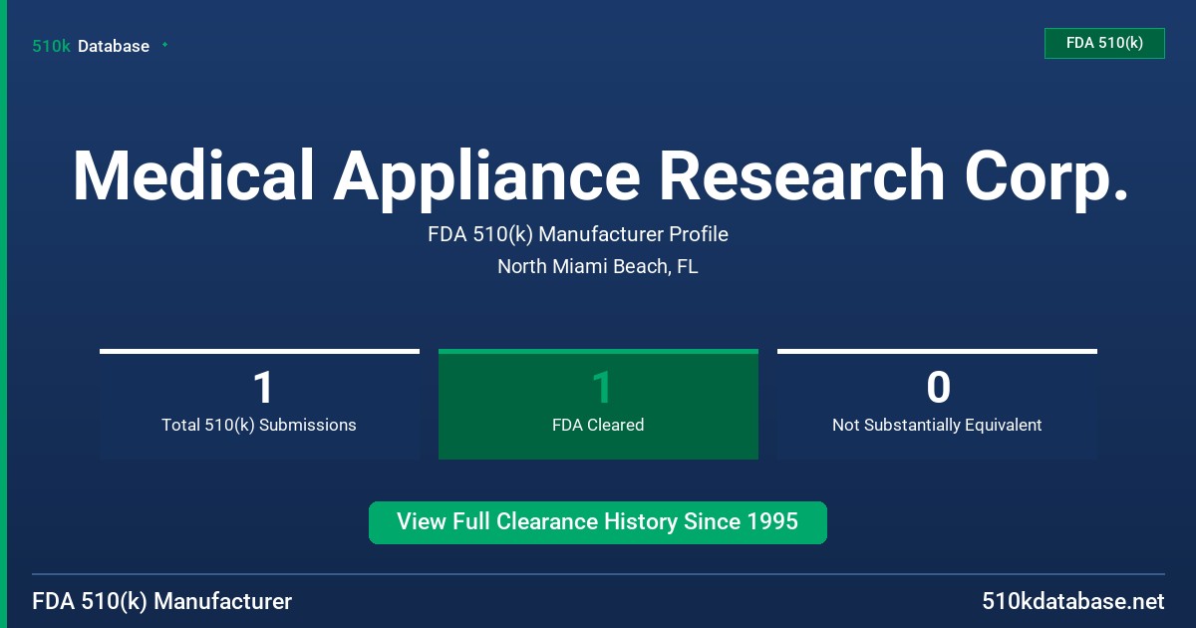The image size is (1196, 628).
Task: Click the North Miami Beach, FL location
Action: (x=598, y=266)
